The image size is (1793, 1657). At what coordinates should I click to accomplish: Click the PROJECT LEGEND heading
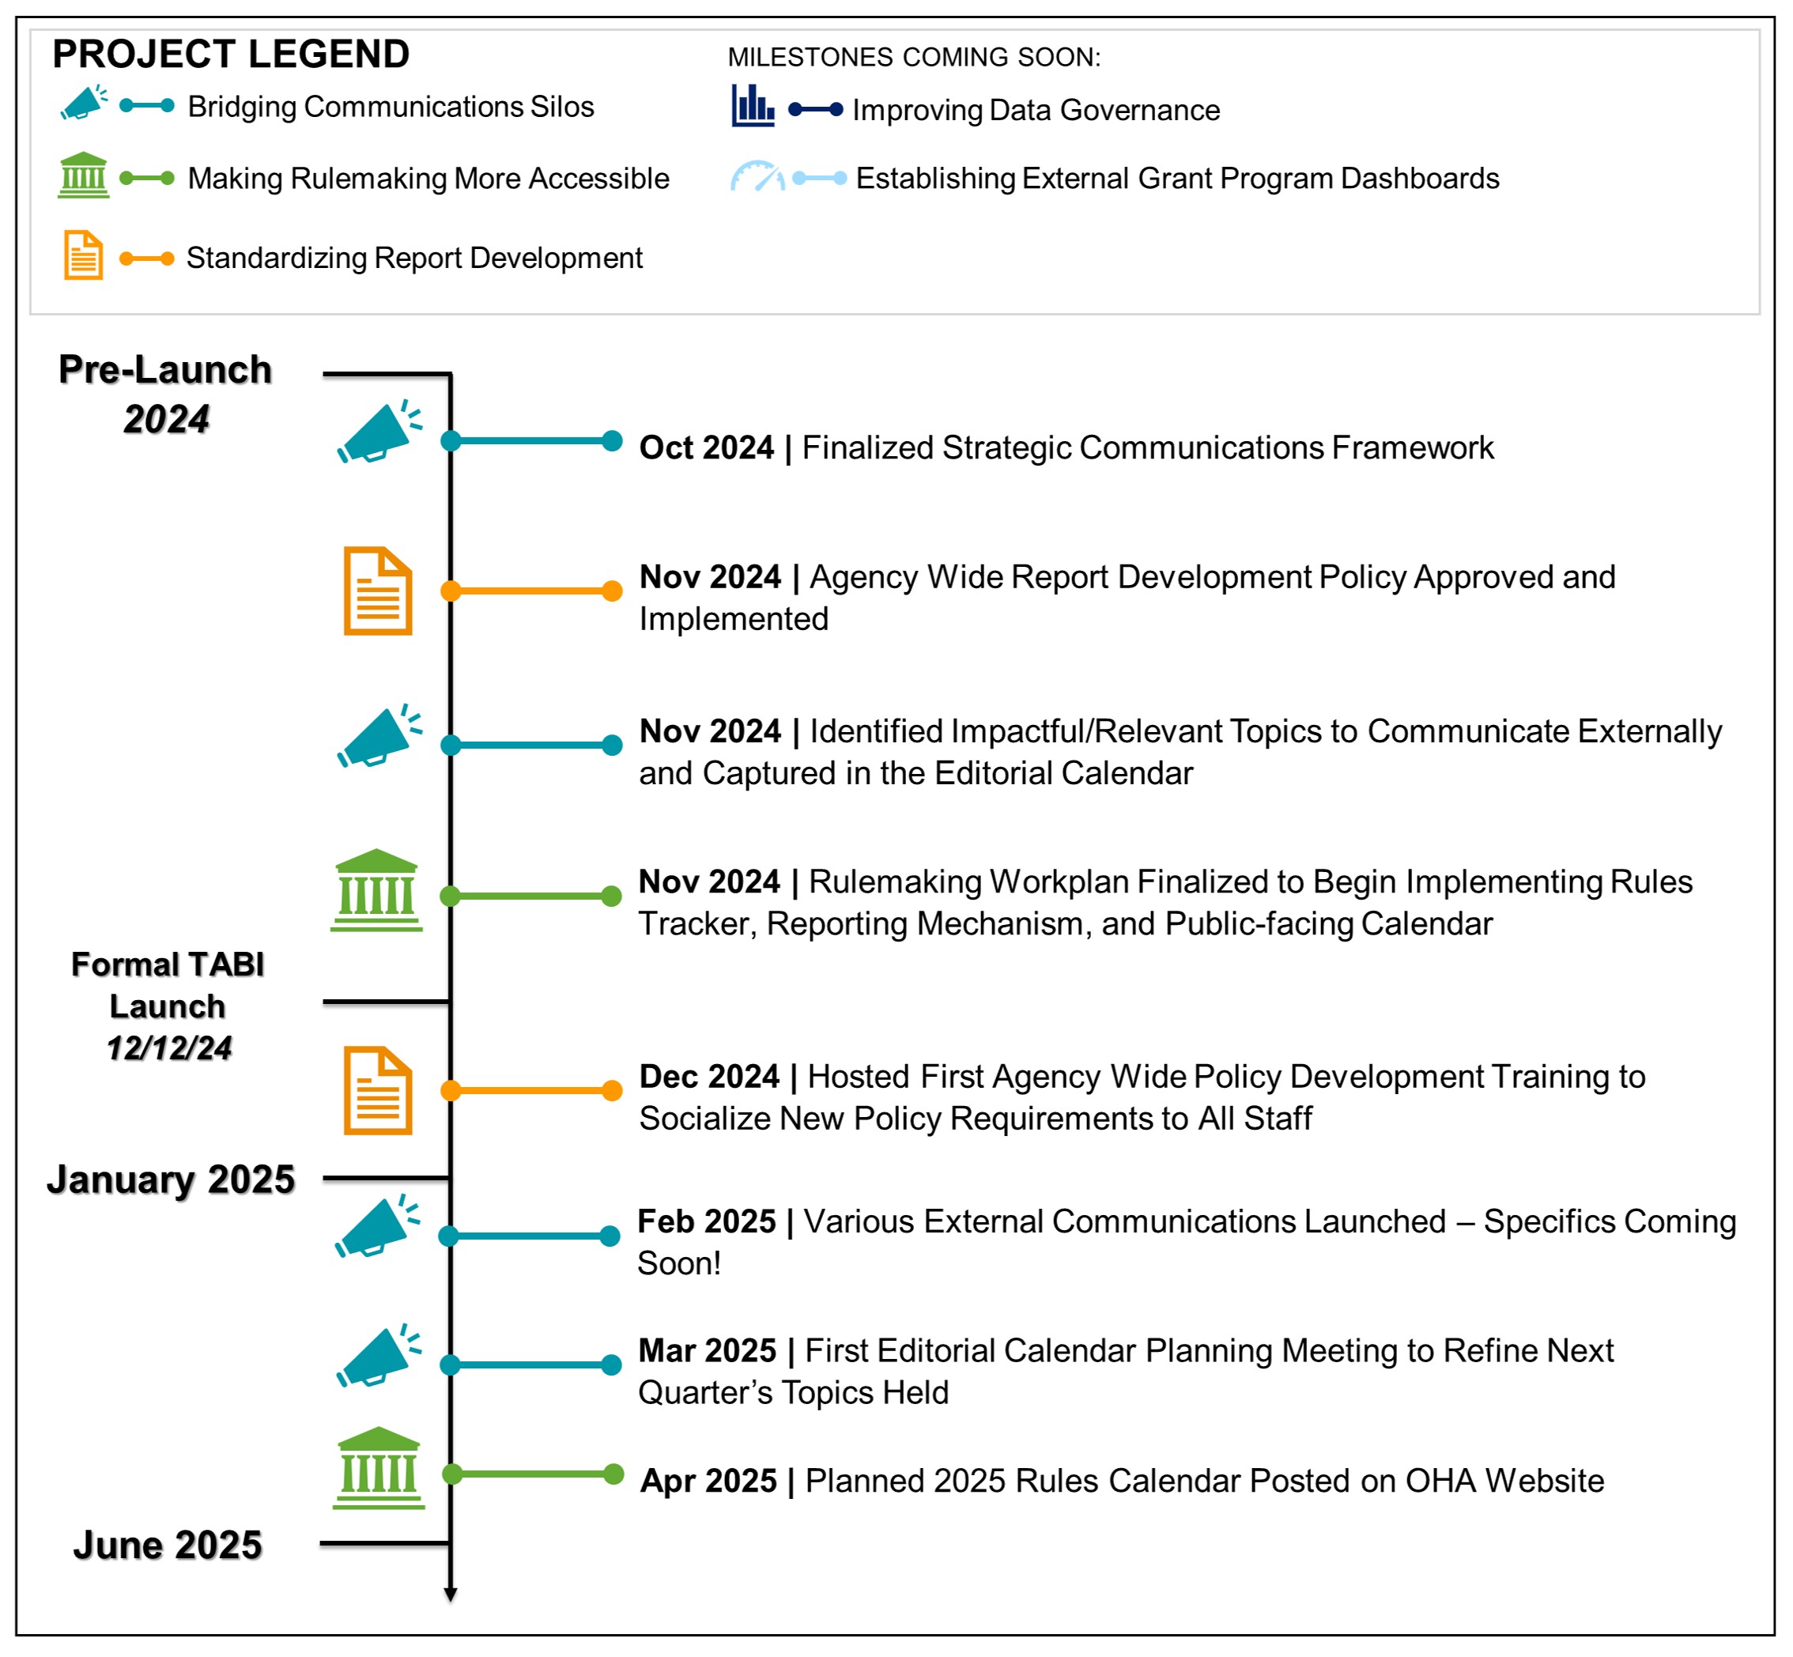(232, 54)
